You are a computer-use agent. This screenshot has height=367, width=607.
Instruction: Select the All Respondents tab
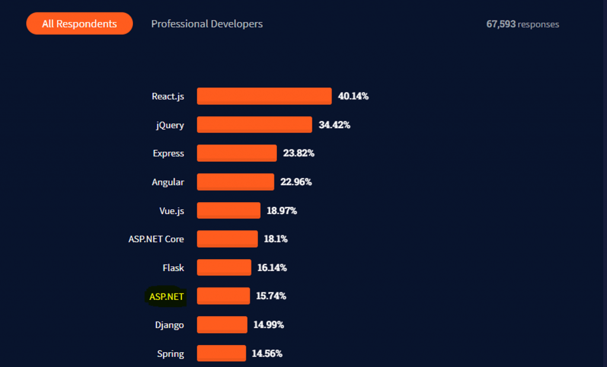(79, 24)
